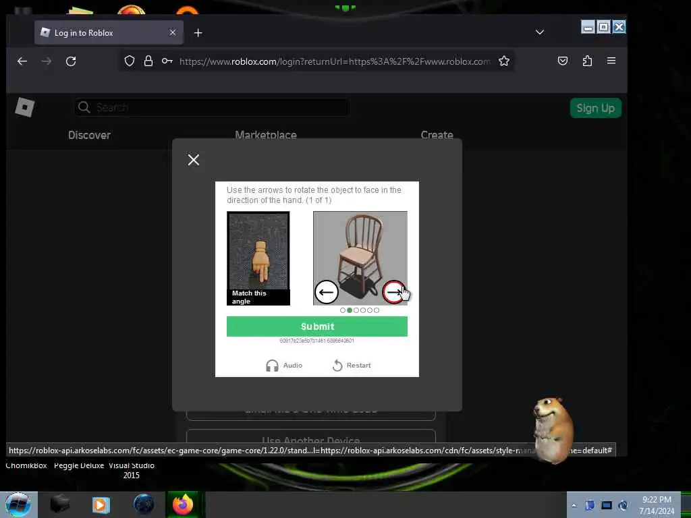Open Discover page
Viewport: 691px width, 518px height.
coord(90,135)
